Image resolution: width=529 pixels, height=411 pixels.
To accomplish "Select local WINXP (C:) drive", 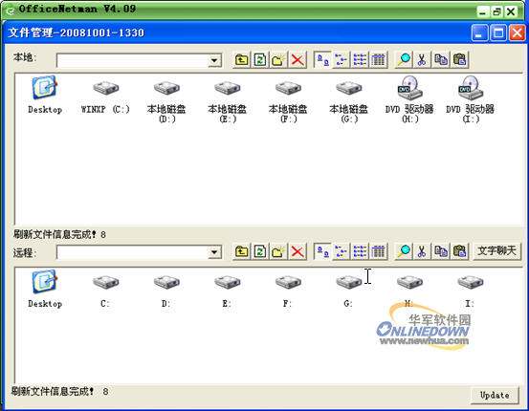I will (x=105, y=97).
